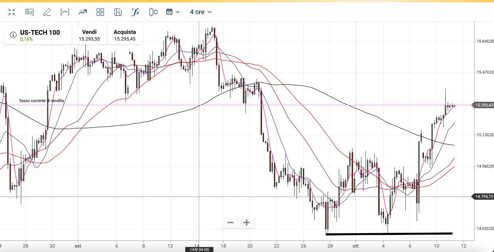Click the info icon beside US-TECH 100
494x252 pixels.
[13, 35]
